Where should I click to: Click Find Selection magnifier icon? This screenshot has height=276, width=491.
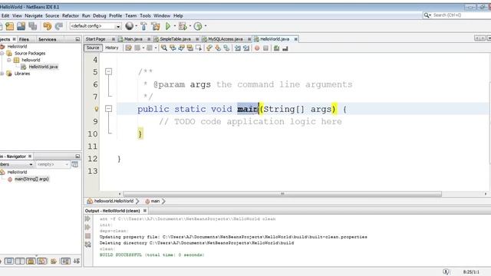click(163, 48)
